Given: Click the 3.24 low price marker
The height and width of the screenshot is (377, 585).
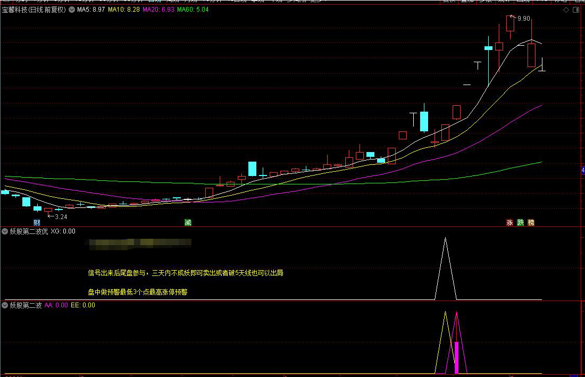Looking at the screenshot, I should pyautogui.click(x=61, y=216).
